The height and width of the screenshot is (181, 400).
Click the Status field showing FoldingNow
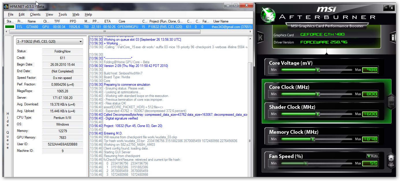(x=62, y=51)
